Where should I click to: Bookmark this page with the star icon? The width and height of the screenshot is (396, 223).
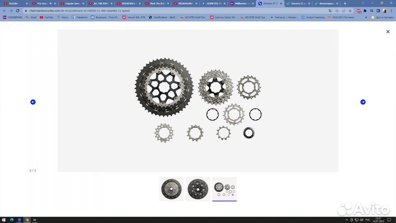coord(350,11)
